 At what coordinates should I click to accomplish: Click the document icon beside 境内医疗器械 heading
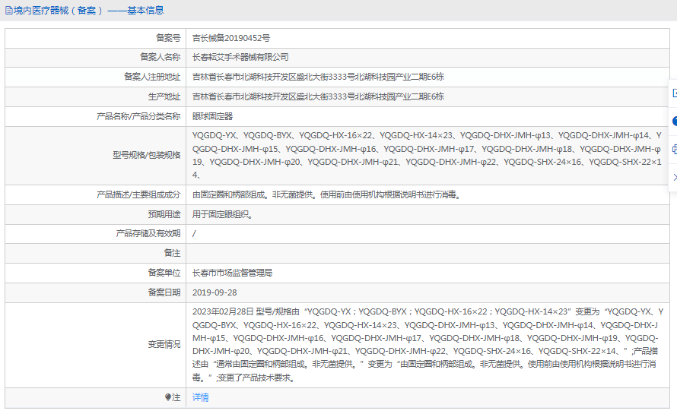(x=8, y=11)
